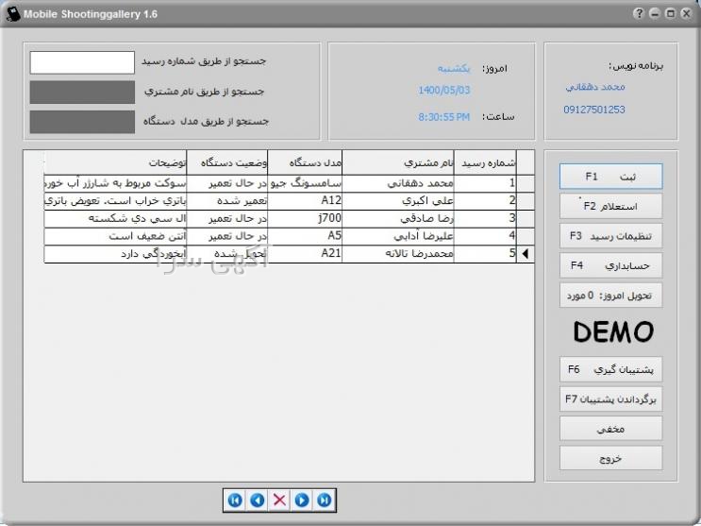This screenshot has width=701, height=526.
Task: Jump to the first record in navigator
Action: pyautogui.click(x=236, y=501)
